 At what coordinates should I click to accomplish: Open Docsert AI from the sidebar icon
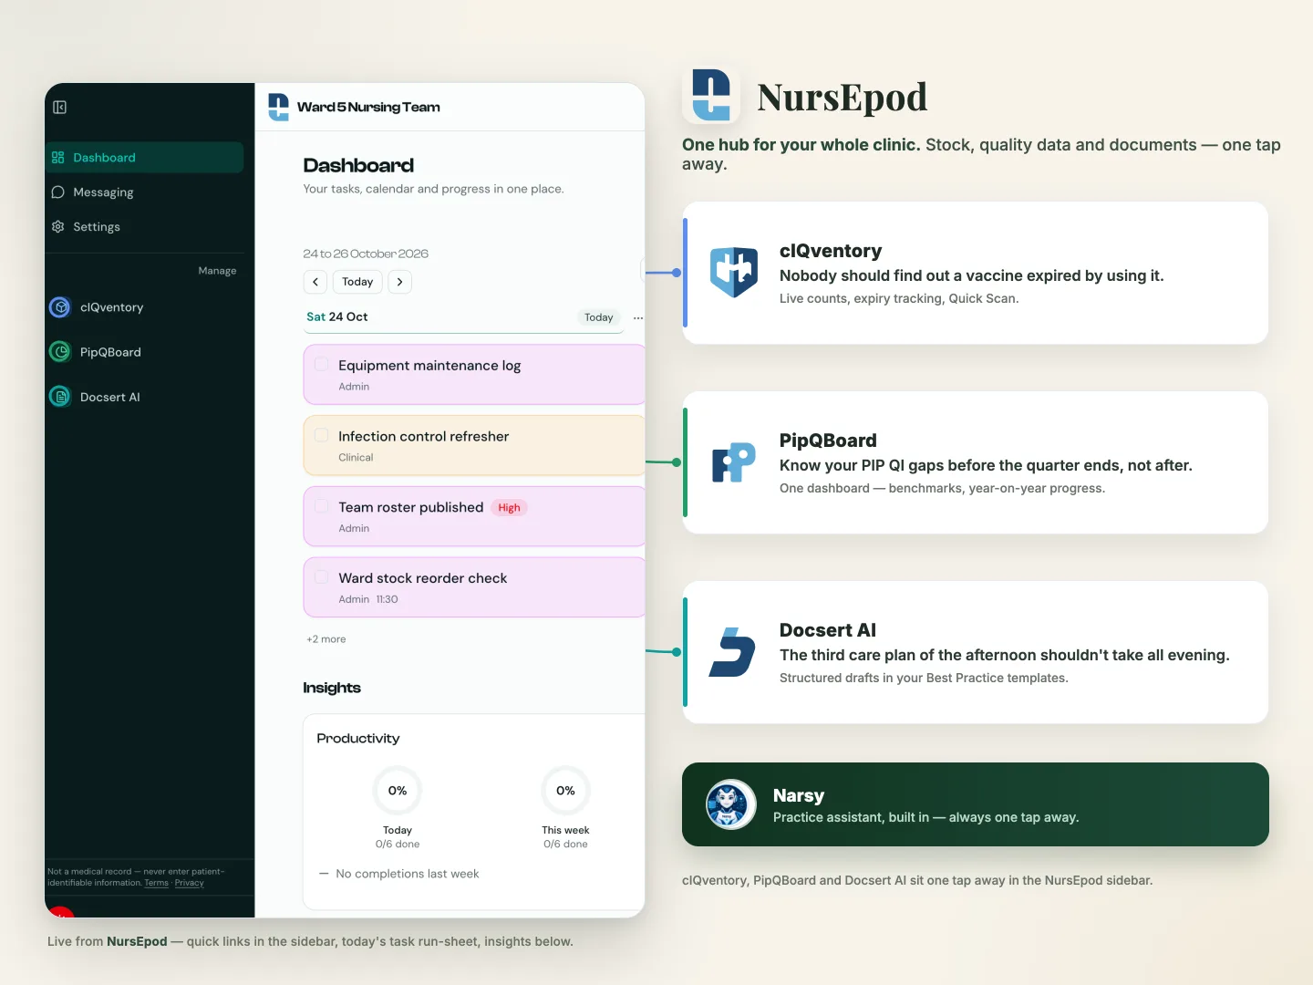click(x=60, y=397)
